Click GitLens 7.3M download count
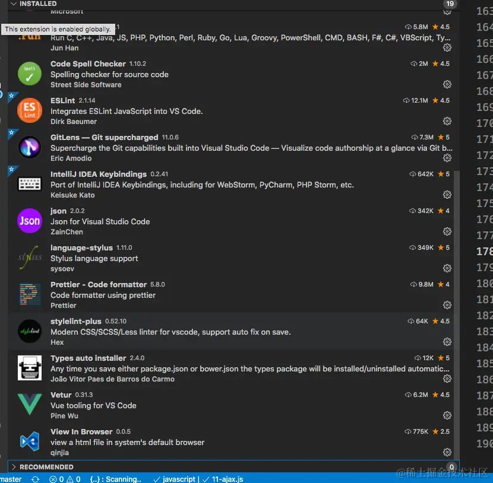 pyautogui.click(x=422, y=137)
